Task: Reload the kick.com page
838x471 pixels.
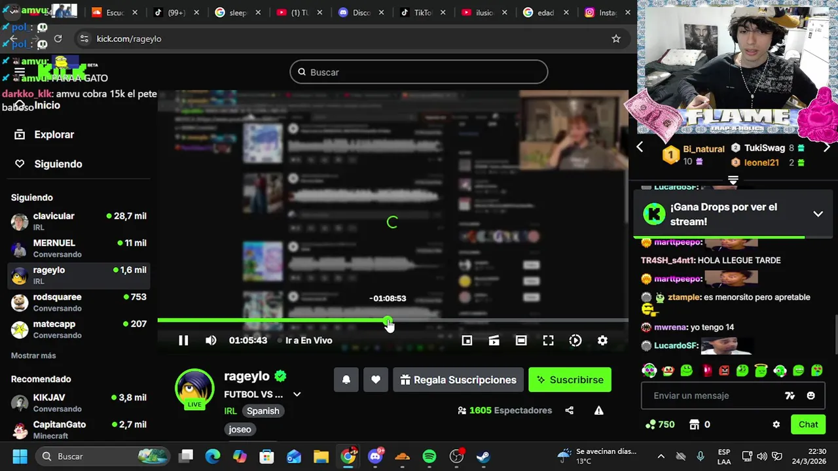Action: click(58, 39)
